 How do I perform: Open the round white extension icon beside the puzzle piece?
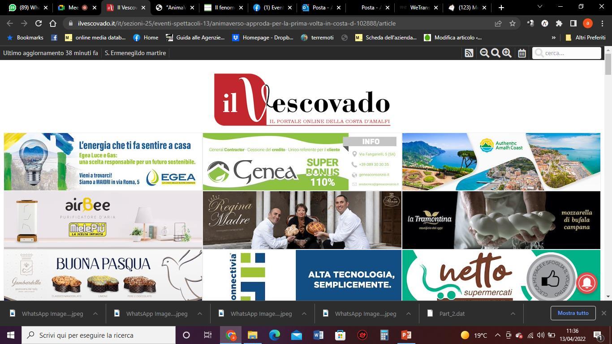point(545,23)
